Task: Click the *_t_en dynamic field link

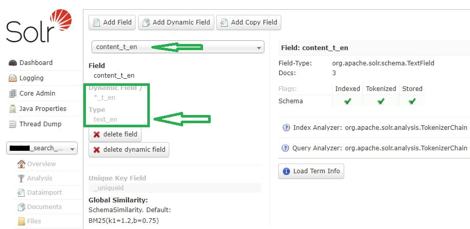Action: (105, 98)
